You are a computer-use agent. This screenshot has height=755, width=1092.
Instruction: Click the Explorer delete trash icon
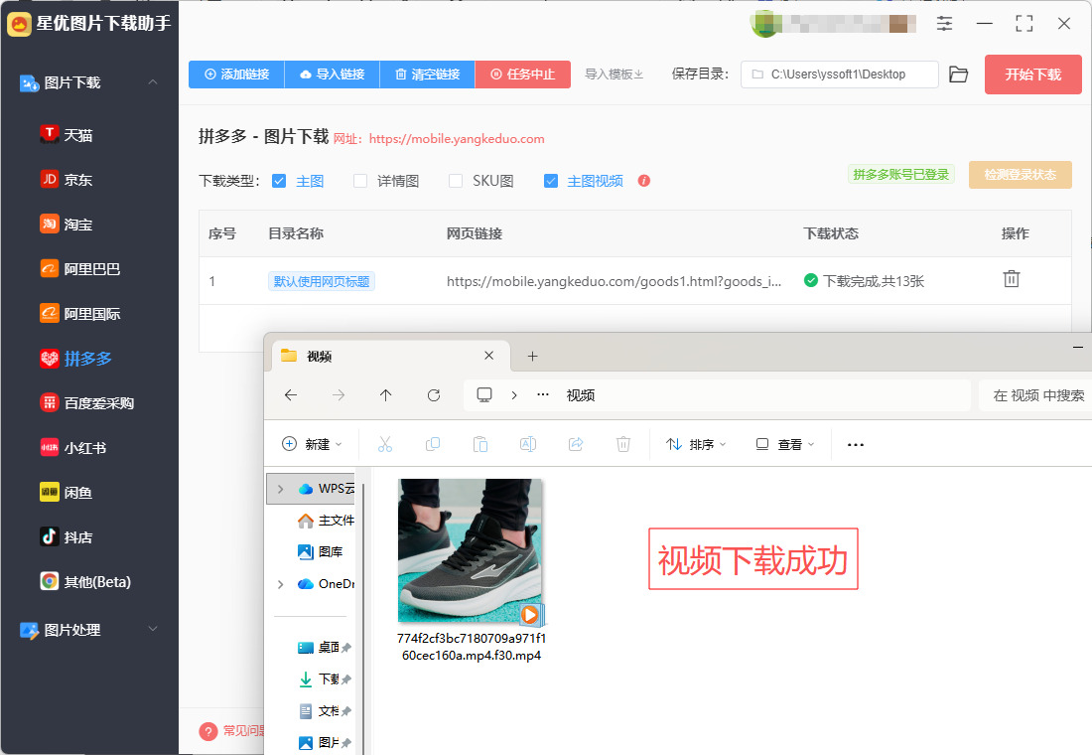pyautogui.click(x=623, y=444)
